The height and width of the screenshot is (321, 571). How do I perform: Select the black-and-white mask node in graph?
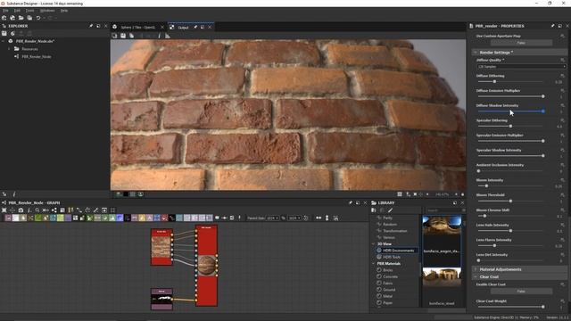tap(161, 300)
